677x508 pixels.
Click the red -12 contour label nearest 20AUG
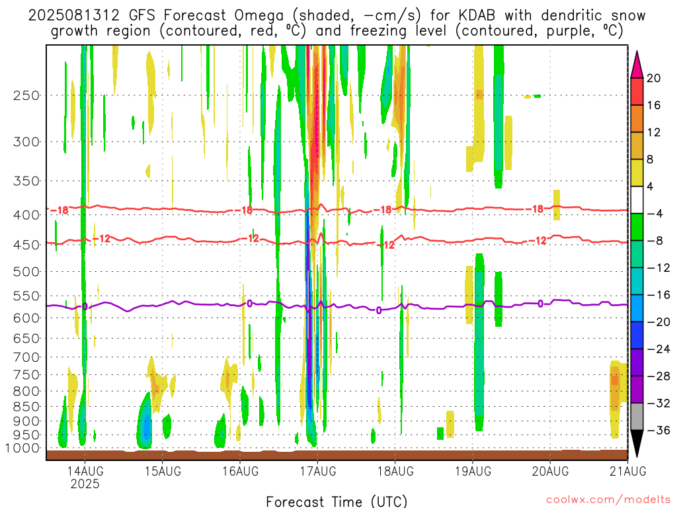(x=538, y=241)
